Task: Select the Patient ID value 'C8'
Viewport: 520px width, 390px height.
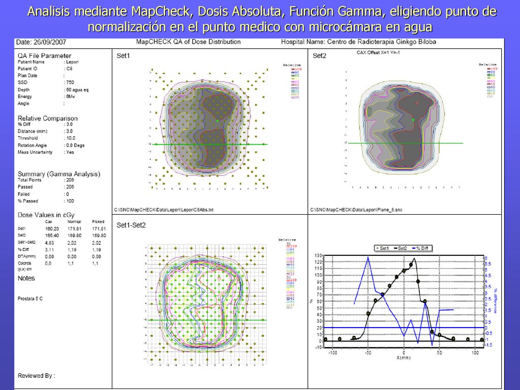Action: (69, 69)
